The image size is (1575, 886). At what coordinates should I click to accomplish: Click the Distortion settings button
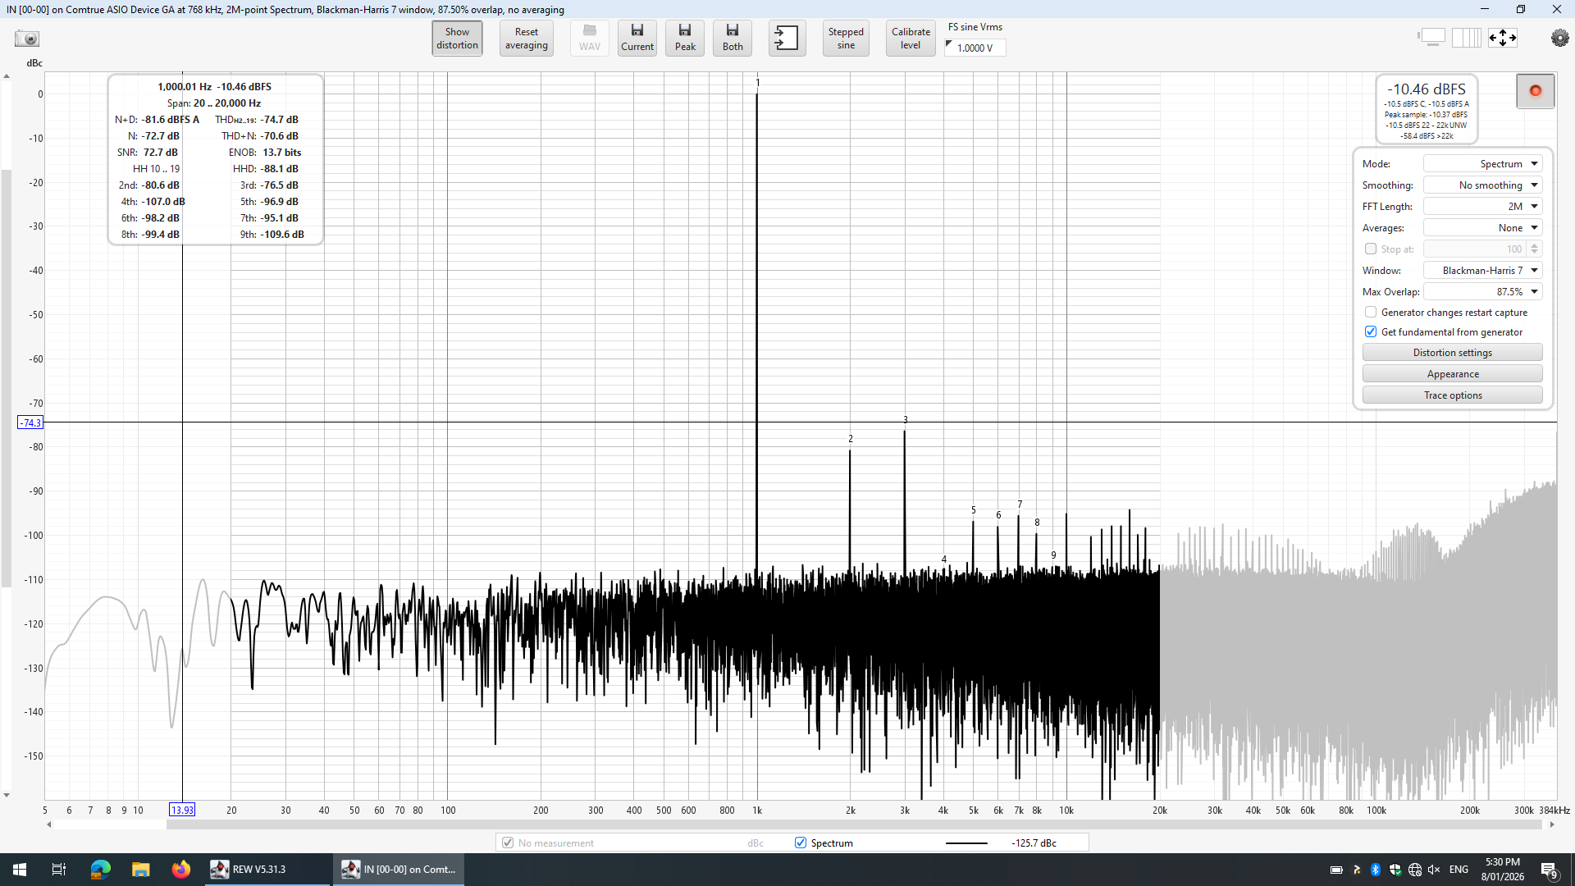click(1452, 353)
